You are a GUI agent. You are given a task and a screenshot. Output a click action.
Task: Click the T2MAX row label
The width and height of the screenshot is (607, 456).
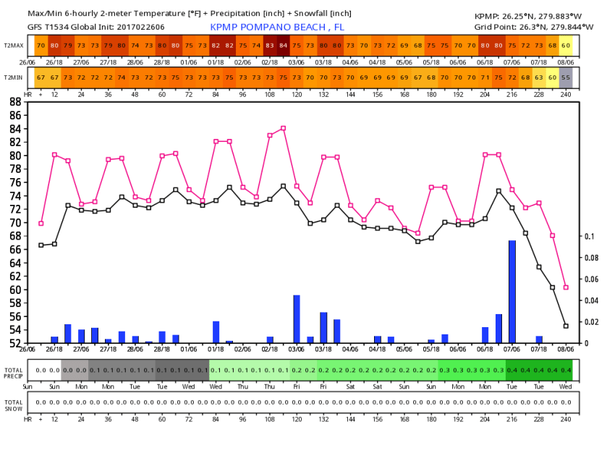(x=12, y=46)
